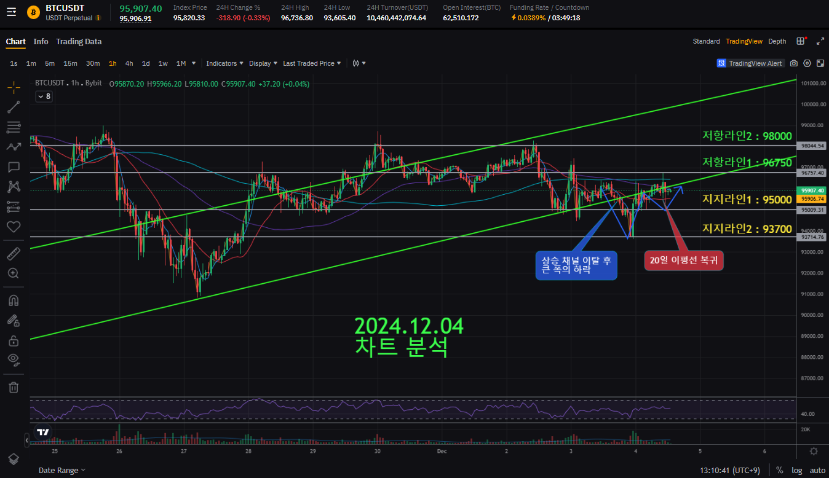Open chart settings hexagon icon

(807, 63)
